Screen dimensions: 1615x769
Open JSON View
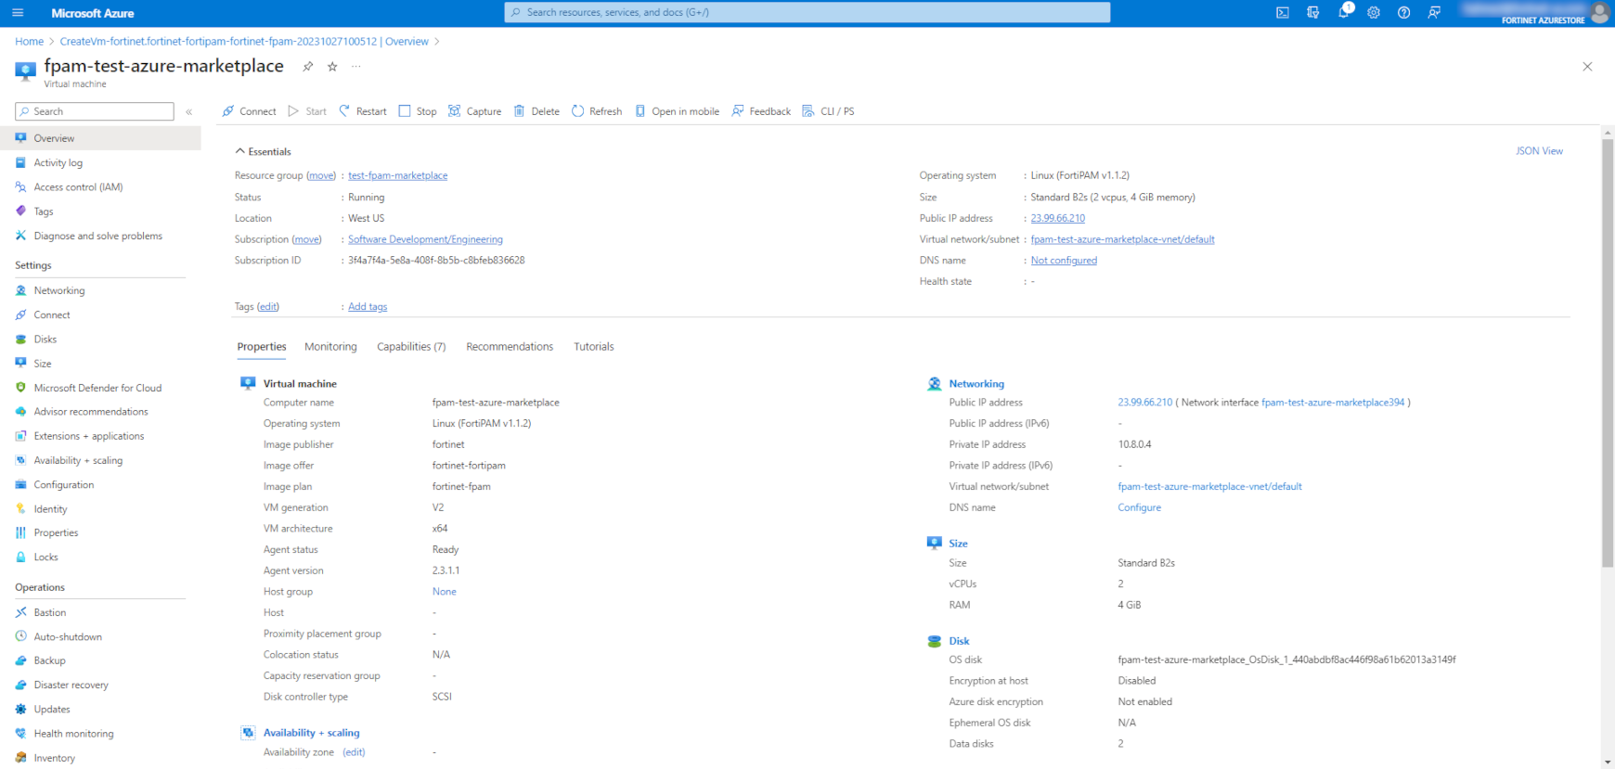(x=1539, y=151)
